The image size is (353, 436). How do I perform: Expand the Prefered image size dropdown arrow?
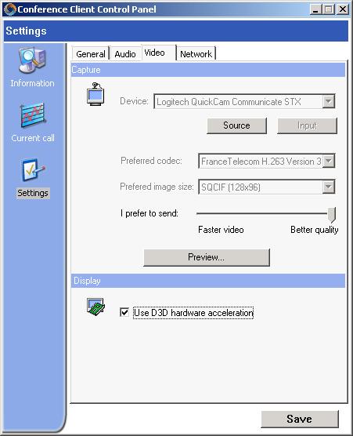pos(329,187)
